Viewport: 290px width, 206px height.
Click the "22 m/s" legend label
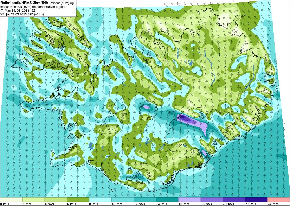pyautogui.click(x=251, y=204)
